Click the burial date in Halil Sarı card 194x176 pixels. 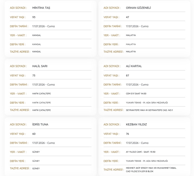tap(44, 85)
